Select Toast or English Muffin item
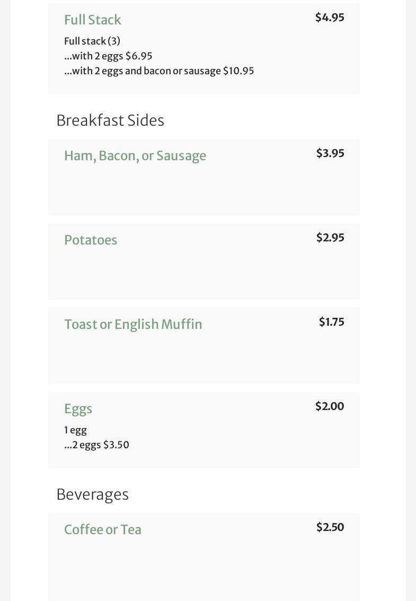The image size is (416, 601). [x=133, y=324]
